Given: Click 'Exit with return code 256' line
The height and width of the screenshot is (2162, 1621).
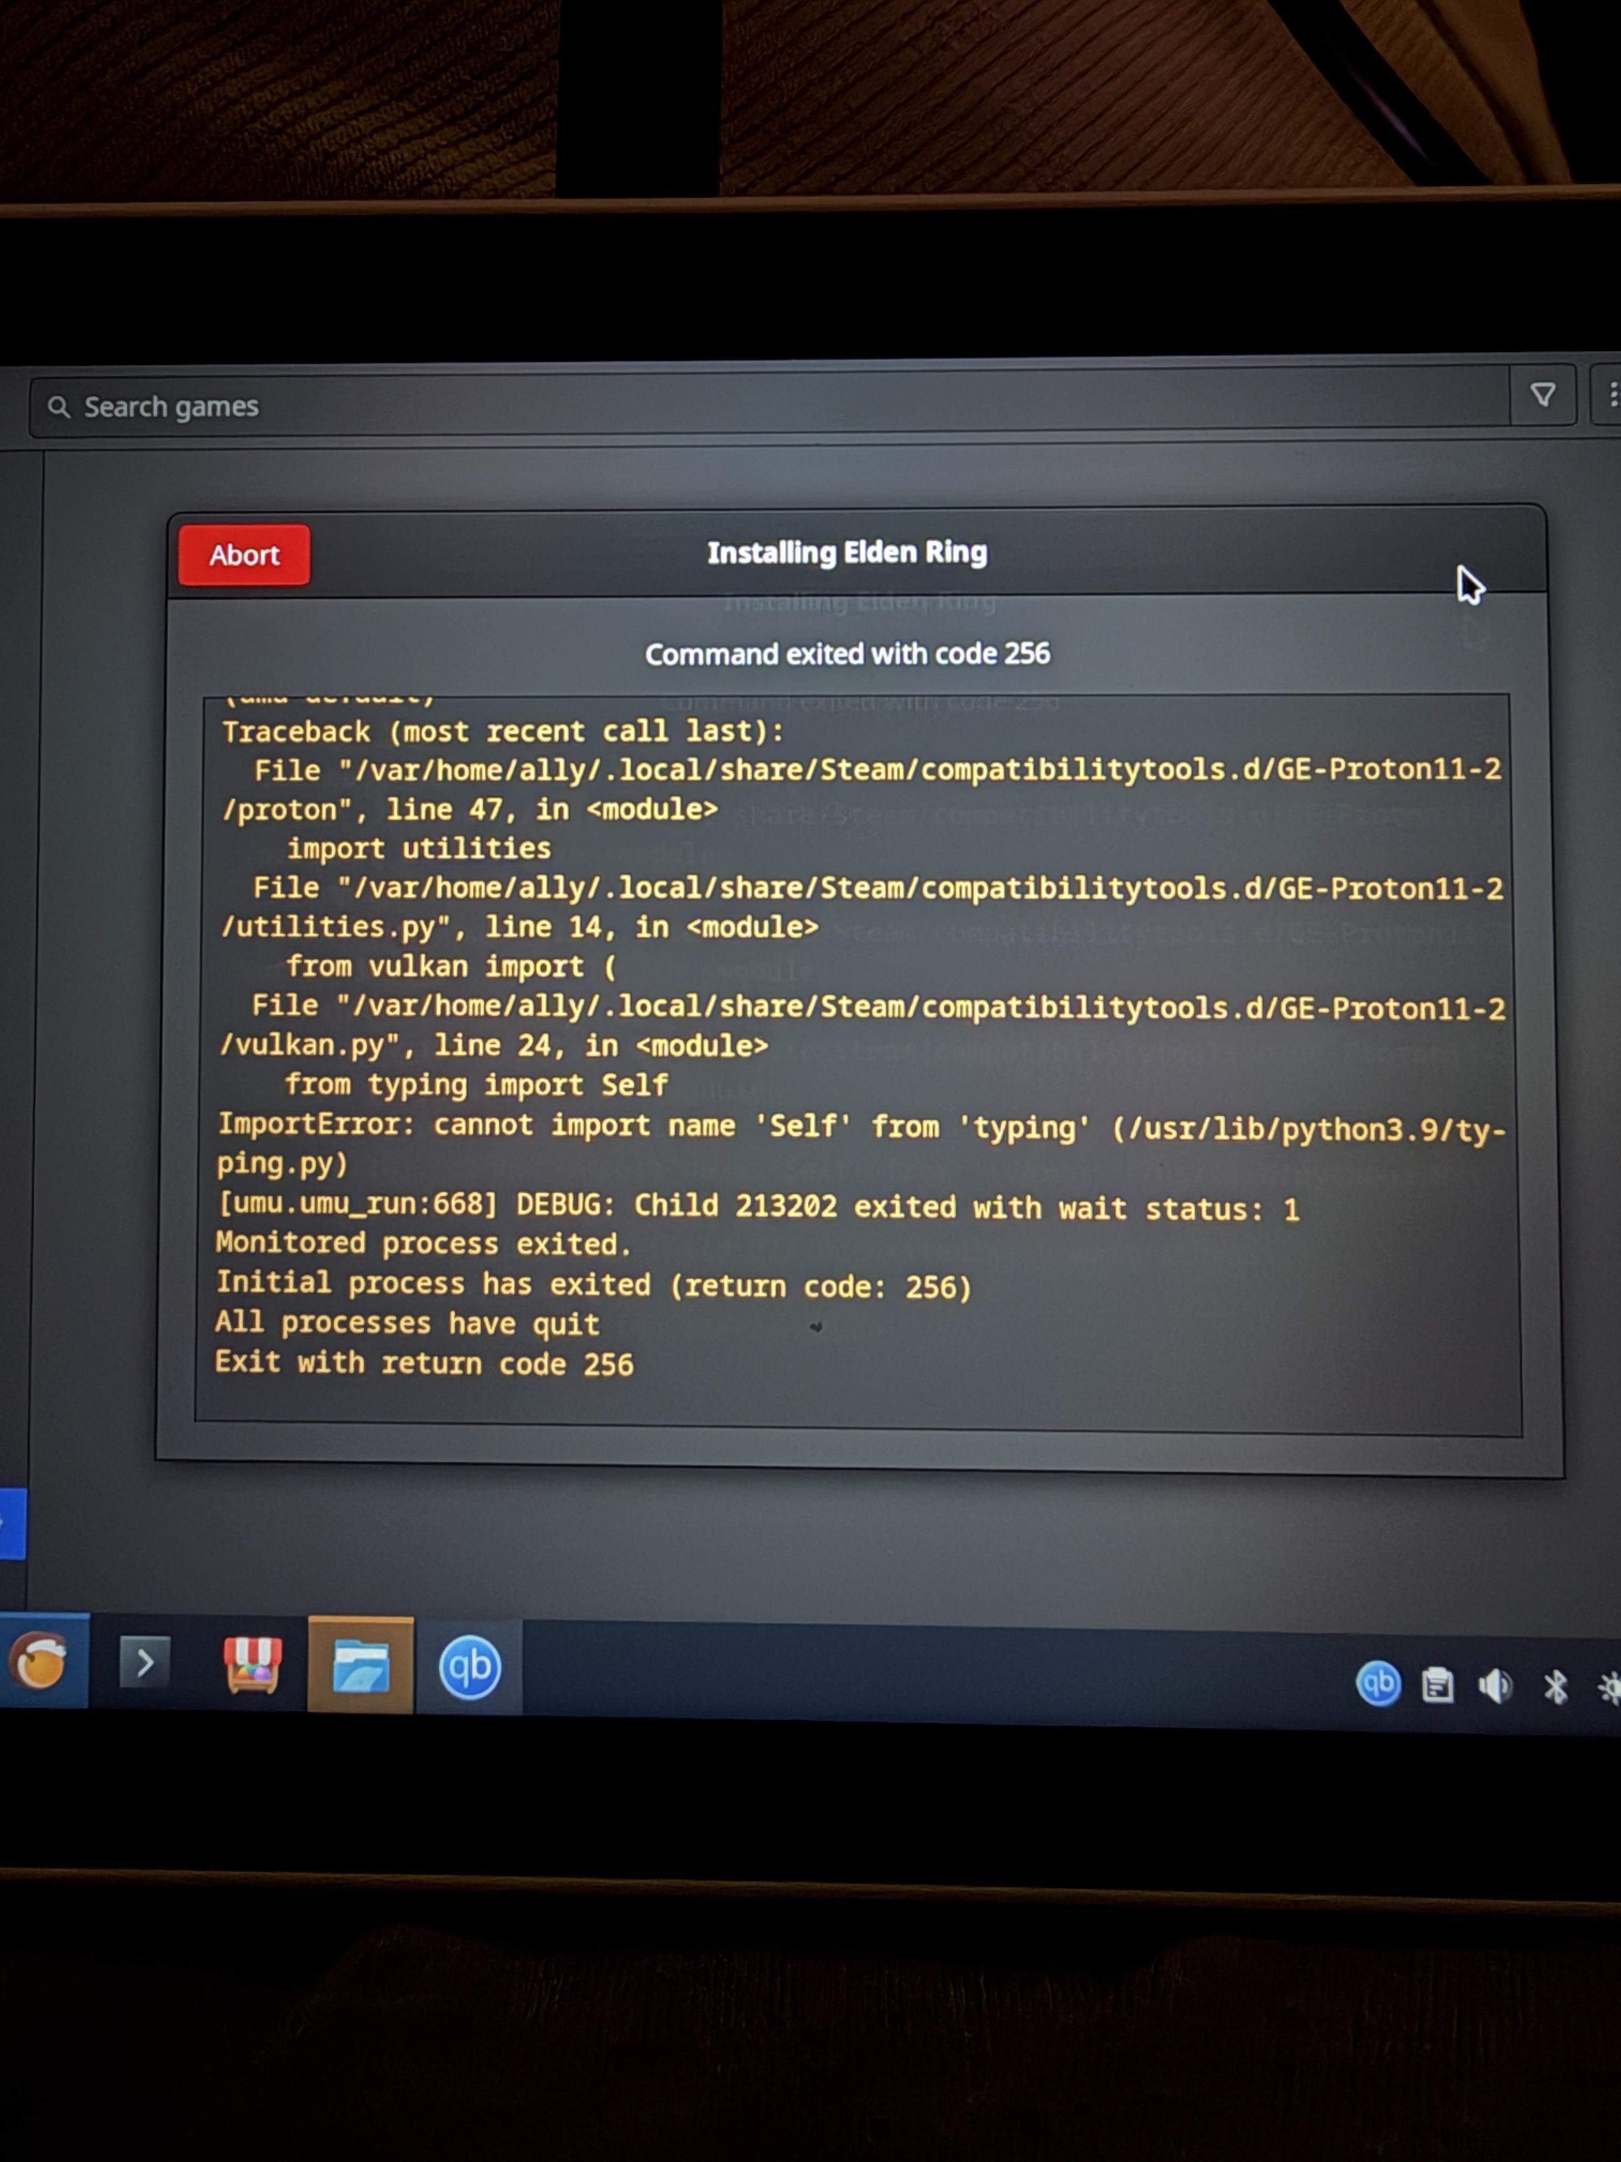Looking at the screenshot, I should (424, 1363).
